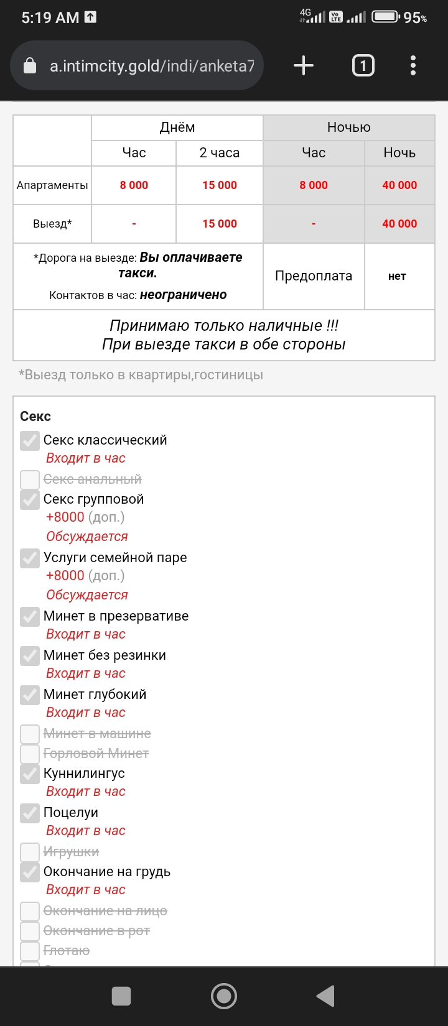
Task: Tap Android recent apps square button
Action: (121, 996)
